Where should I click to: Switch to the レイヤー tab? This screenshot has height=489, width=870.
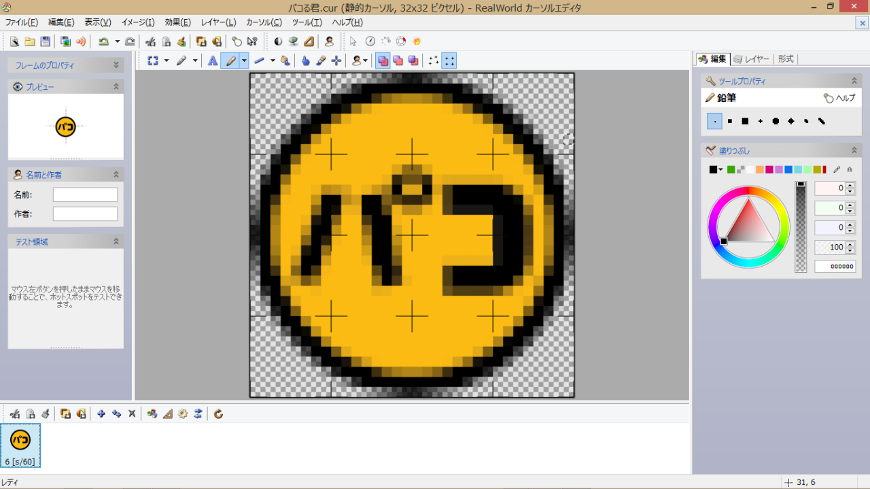(x=751, y=59)
